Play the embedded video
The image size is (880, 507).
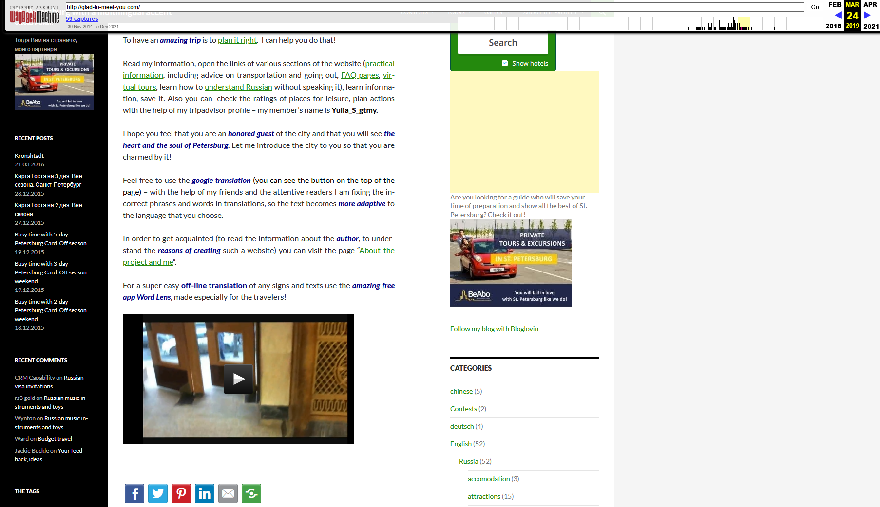238,379
